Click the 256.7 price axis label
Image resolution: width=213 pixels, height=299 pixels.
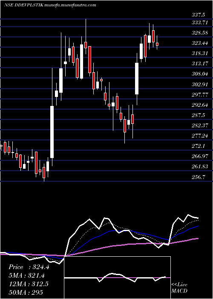(x=198, y=177)
